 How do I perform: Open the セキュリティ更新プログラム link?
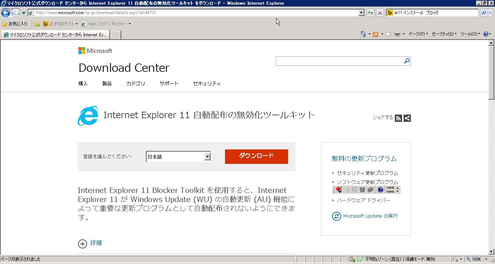tap(368, 173)
